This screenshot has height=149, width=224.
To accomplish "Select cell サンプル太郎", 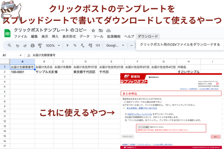I will [x=44, y=72].
